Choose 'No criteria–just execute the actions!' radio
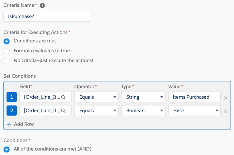 point(6,61)
